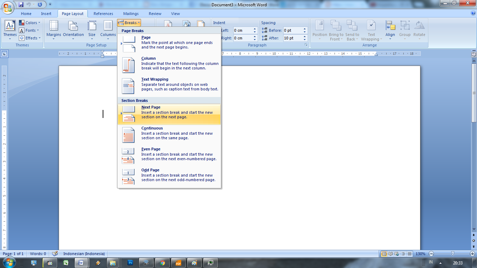This screenshot has height=268, width=477.
Task: Click the Words: 0 counter
Action: point(38,254)
